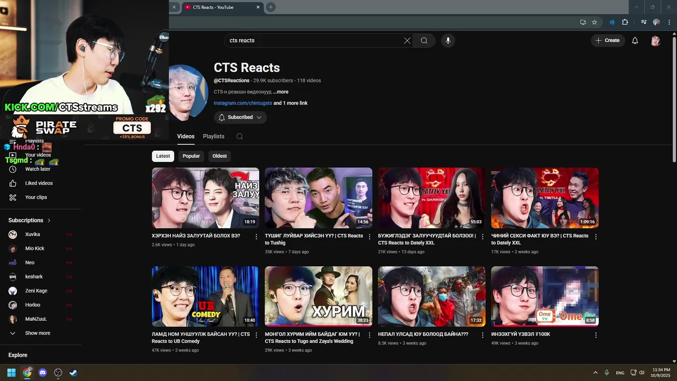
Task: Open Chrome extensions puzzle icon
Action: (625, 22)
